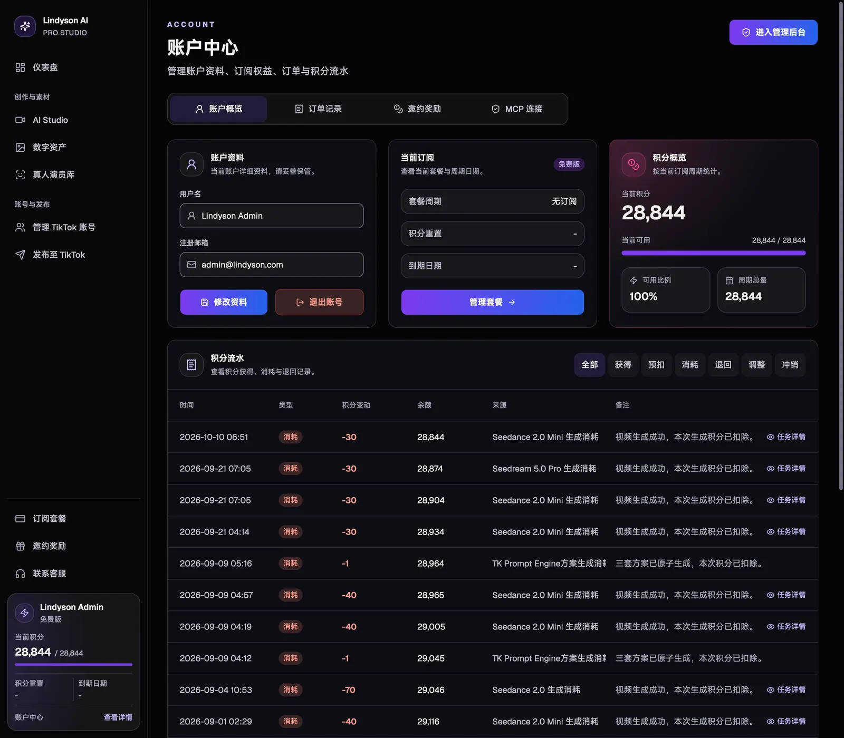Open 任务详情 for 2026-09-04 10:53 row

click(x=786, y=690)
